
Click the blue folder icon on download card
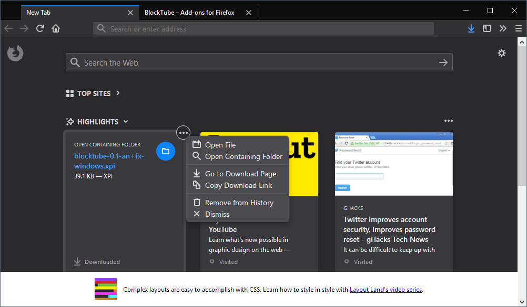[x=166, y=151]
